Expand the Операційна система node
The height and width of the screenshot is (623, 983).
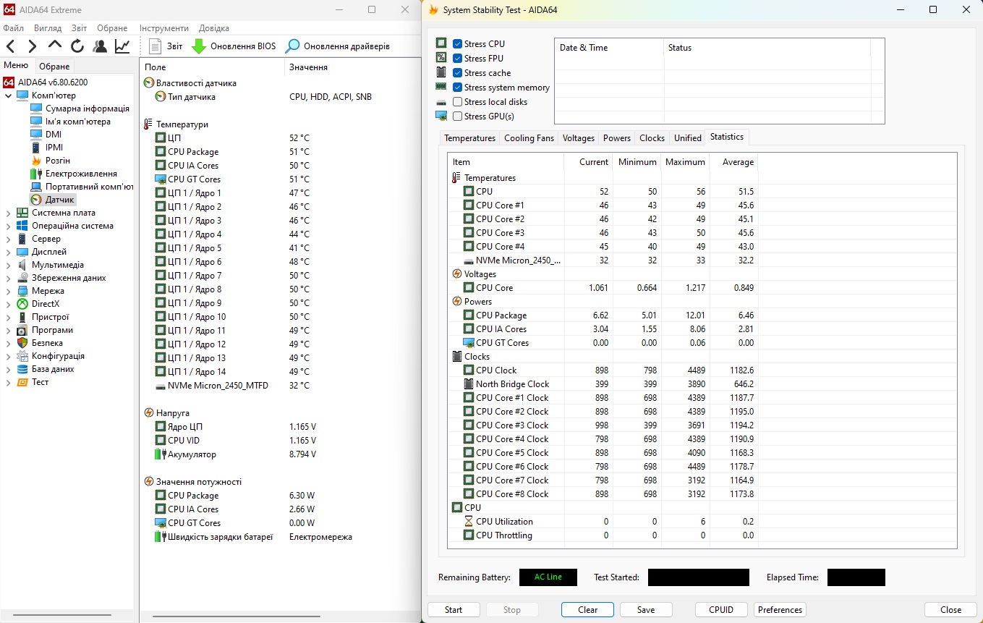9,226
